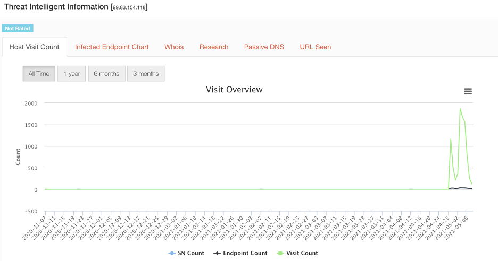Click the highest green Visit Count peak

(460, 109)
